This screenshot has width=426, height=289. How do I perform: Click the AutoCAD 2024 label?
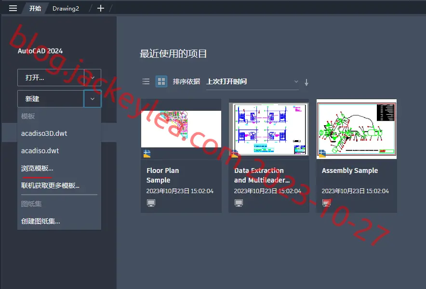click(40, 51)
